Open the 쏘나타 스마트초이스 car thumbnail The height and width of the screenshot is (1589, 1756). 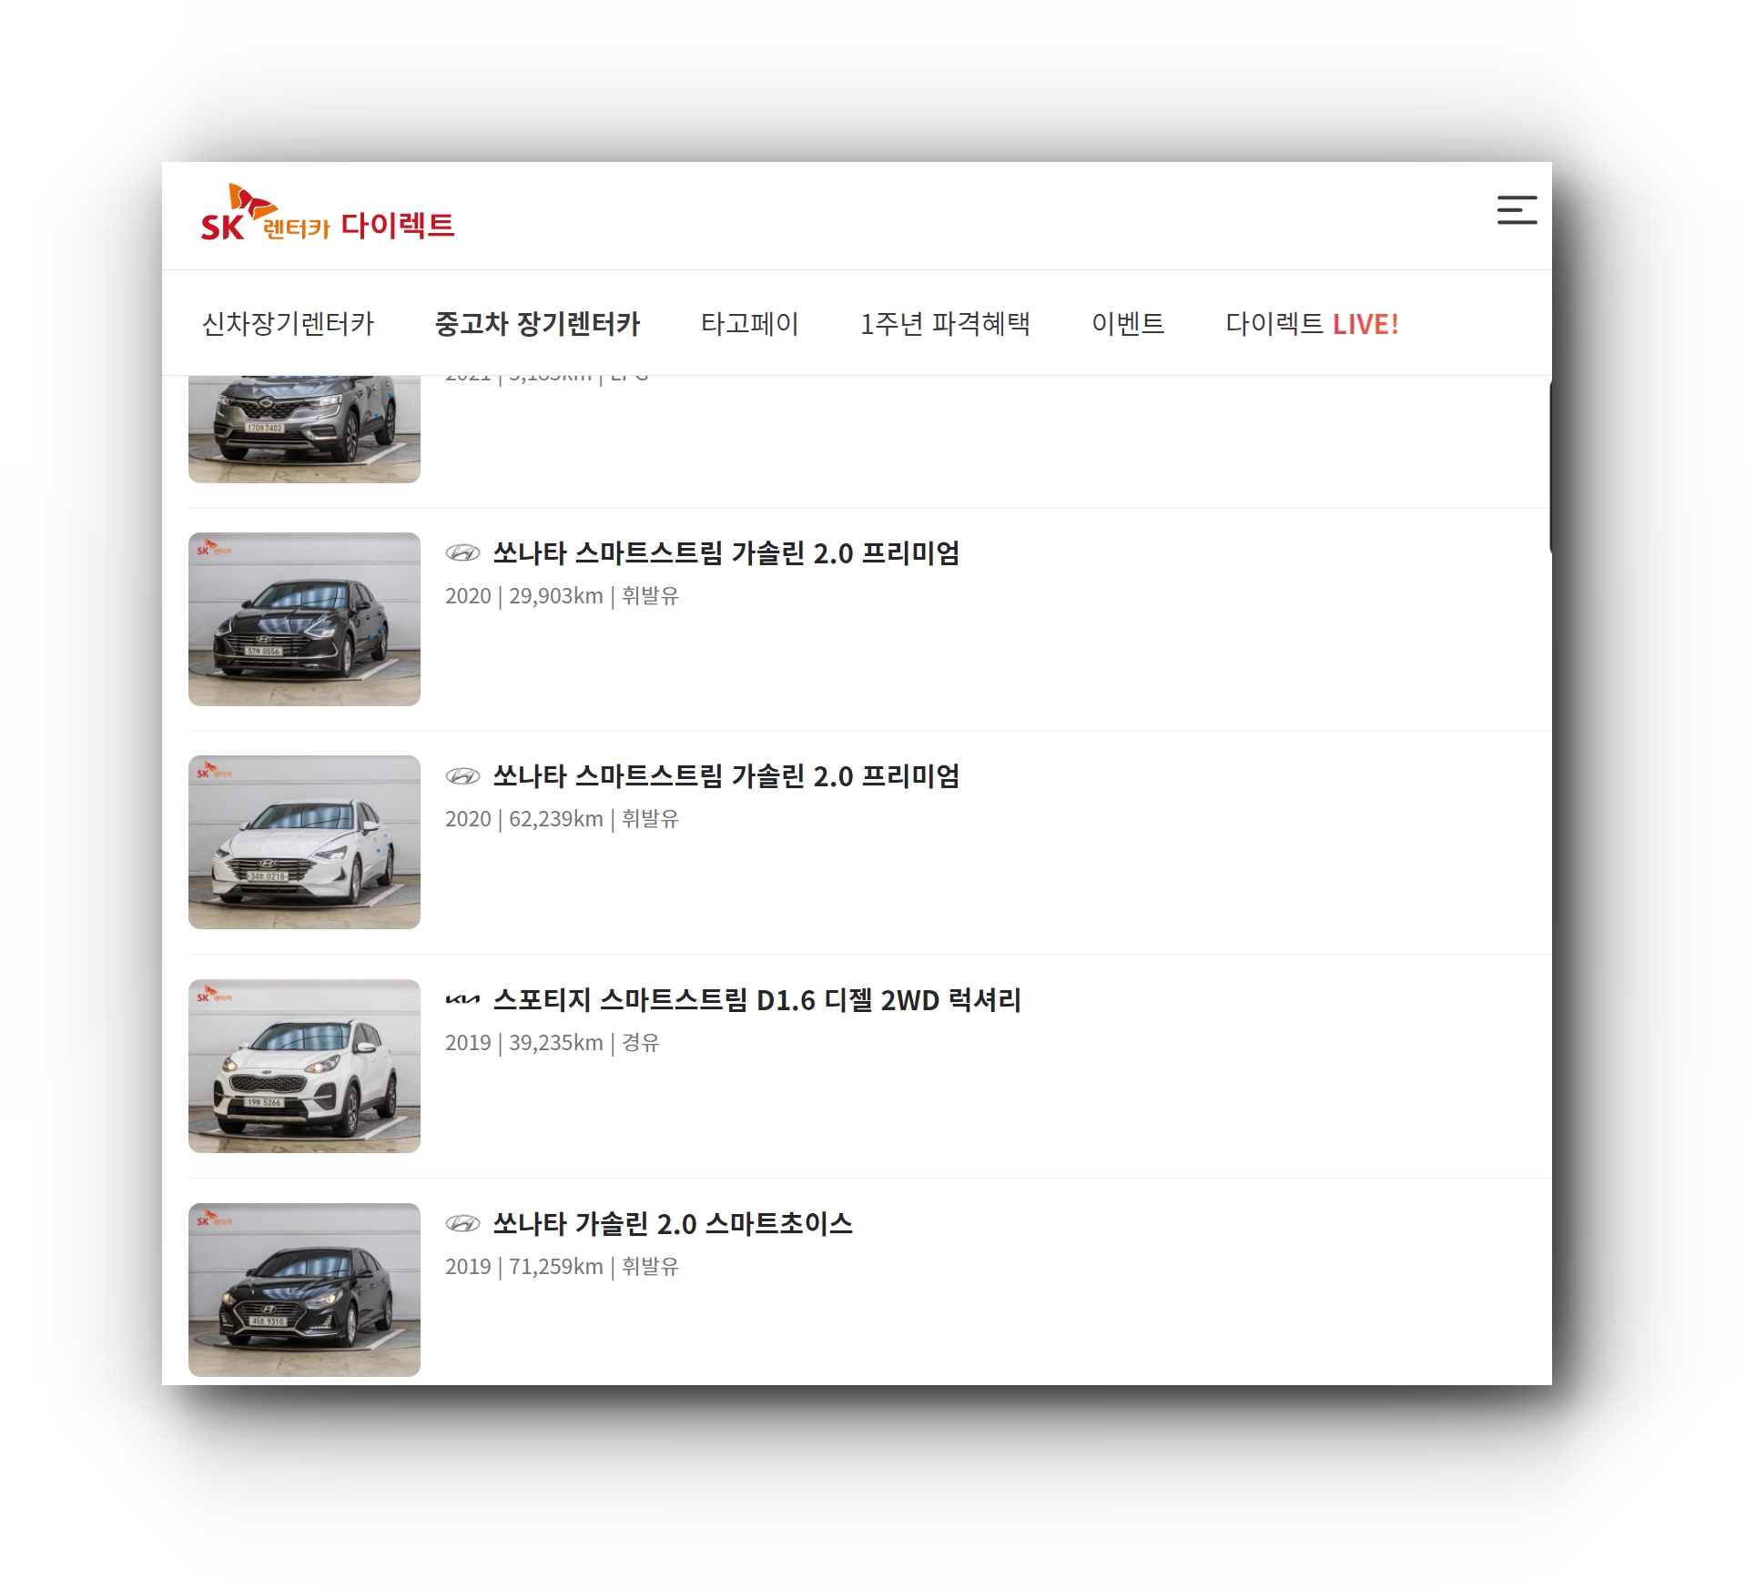coord(304,1290)
